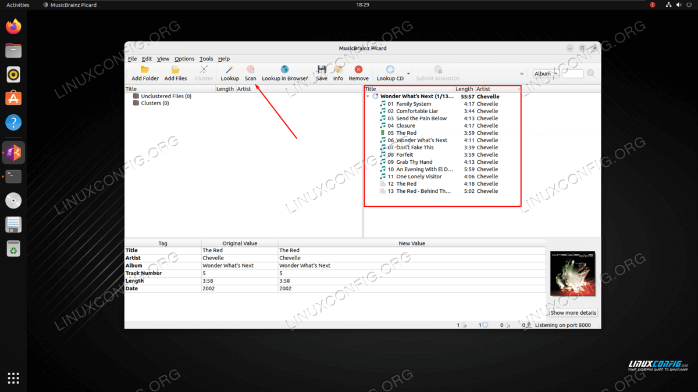Click the album disc count icon in status bar

485,325
